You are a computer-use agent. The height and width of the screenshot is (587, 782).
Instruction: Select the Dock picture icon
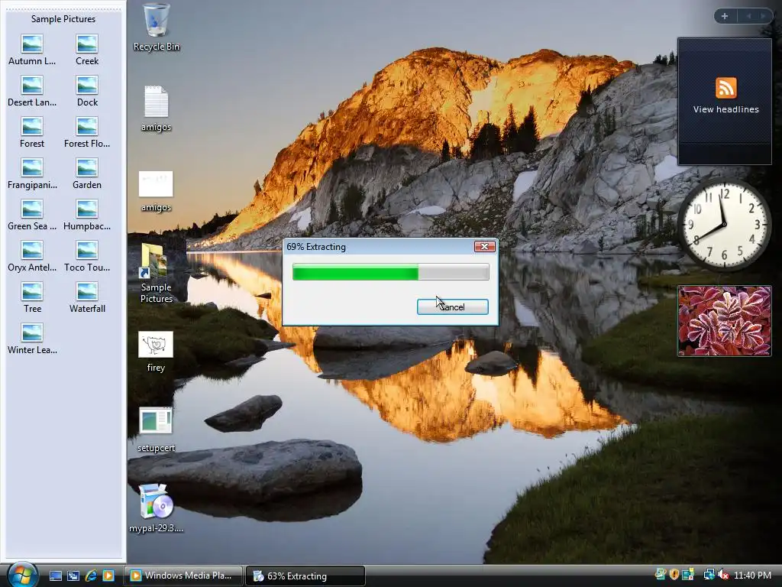[87, 92]
